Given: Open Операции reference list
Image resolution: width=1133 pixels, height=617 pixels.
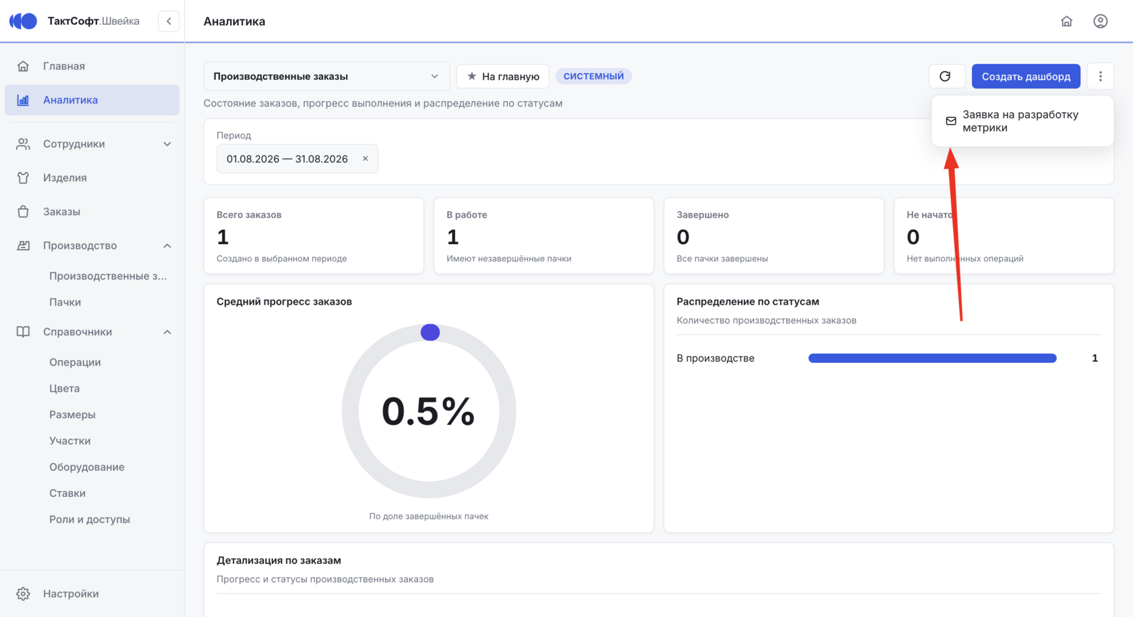Looking at the screenshot, I should (75, 362).
